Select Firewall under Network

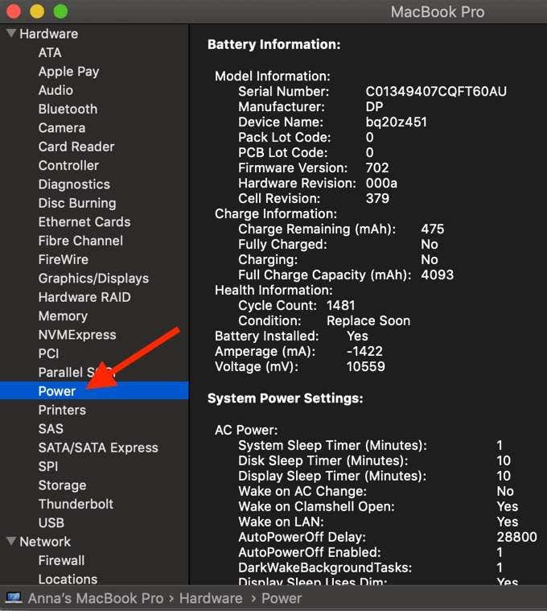(x=61, y=560)
